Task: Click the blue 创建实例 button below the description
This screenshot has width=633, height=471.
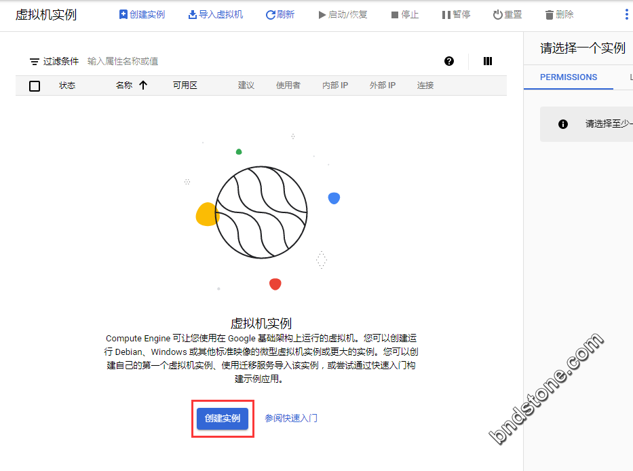Action: click(223, 419)
